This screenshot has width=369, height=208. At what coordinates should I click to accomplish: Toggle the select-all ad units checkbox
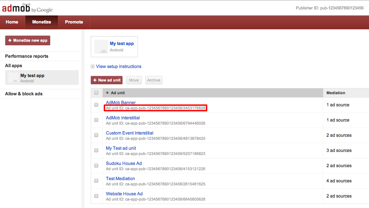[96, 93]
